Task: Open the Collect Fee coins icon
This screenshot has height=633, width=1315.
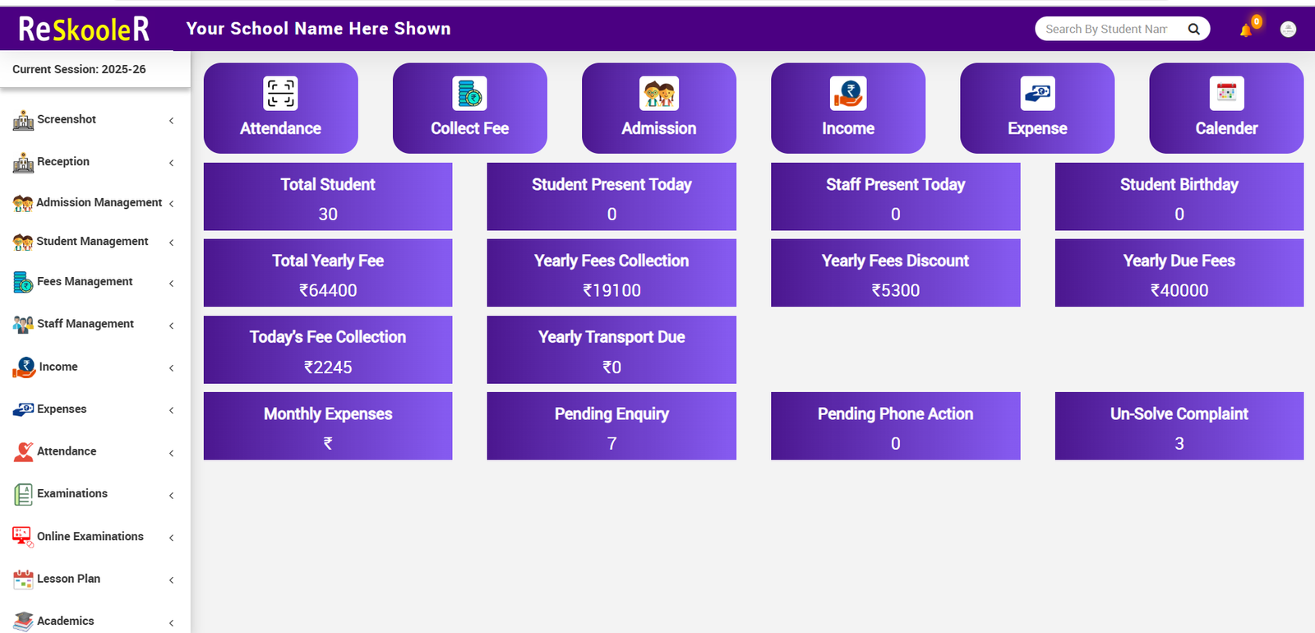Action: click(469, 94)
